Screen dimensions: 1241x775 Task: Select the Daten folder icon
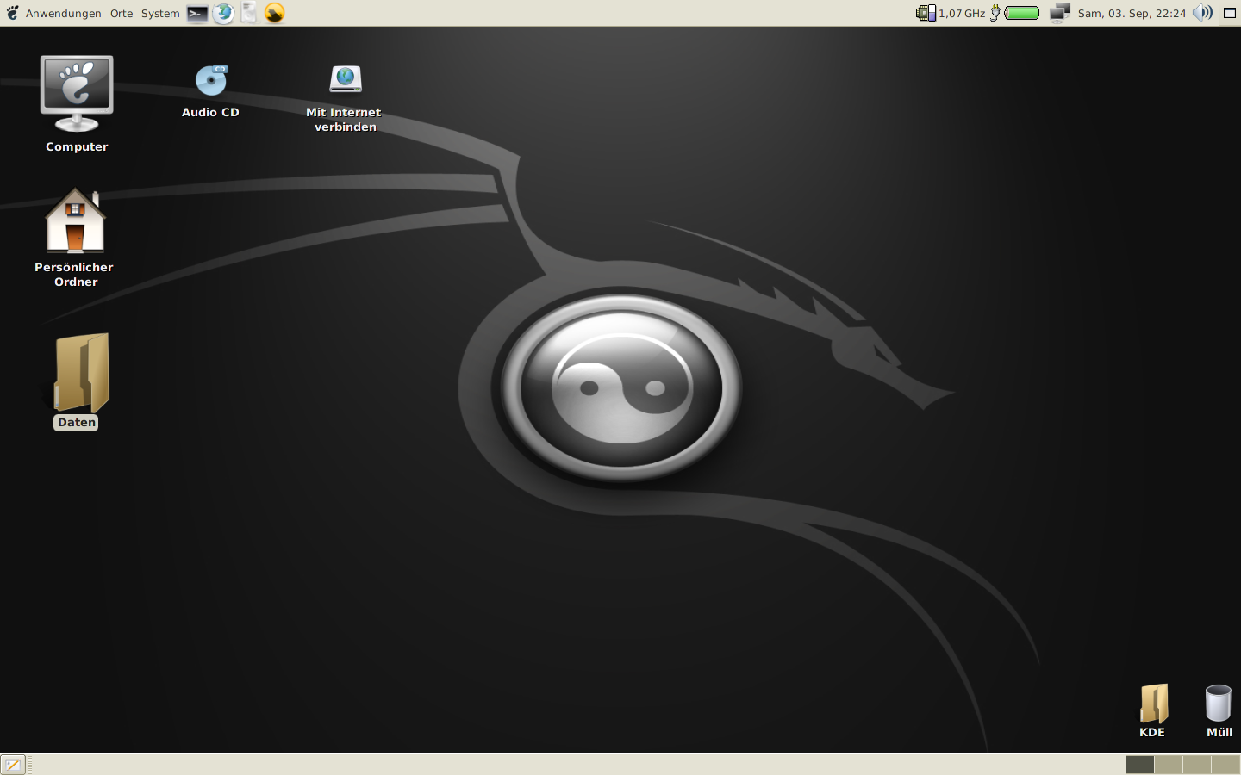click(x=82, y=373)
